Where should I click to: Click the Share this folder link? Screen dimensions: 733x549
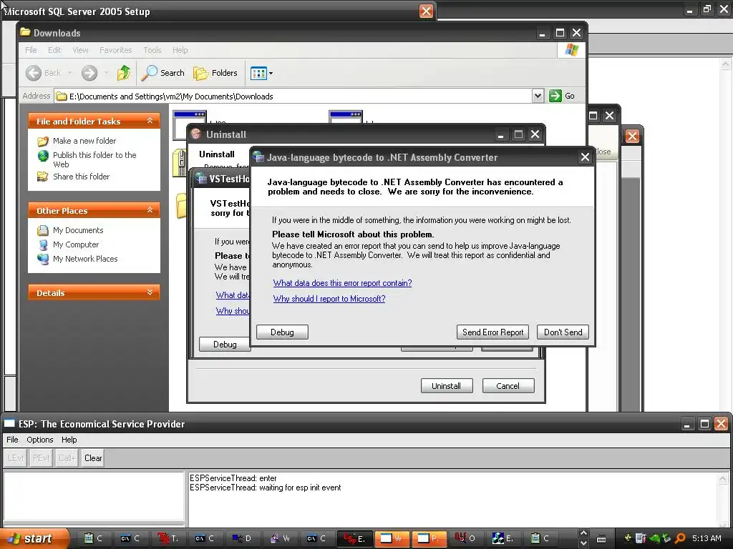[82, 177]
